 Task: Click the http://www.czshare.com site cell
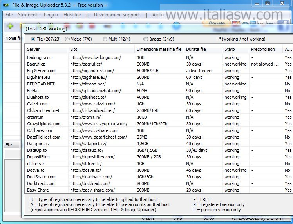94,130
